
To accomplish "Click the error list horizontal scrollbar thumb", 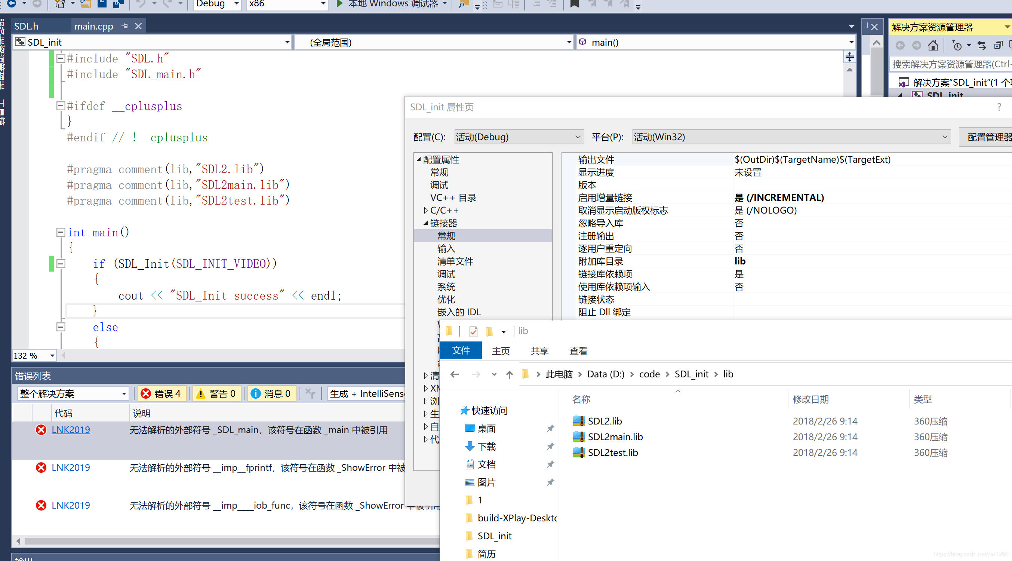I will [x=232, y=541].
